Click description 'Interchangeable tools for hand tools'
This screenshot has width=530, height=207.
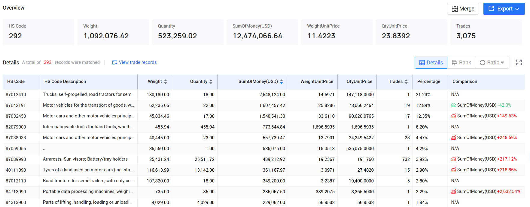pyautogui.click(x=88, y=127)
